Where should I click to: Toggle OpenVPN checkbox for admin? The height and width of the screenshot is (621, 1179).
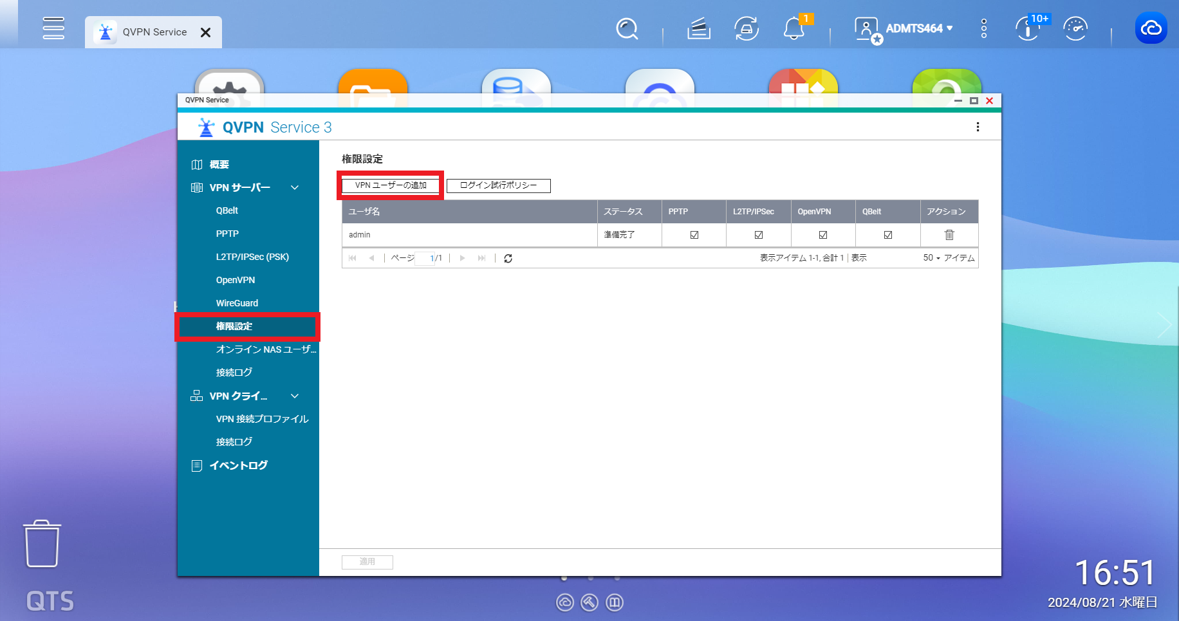(823, 235)
